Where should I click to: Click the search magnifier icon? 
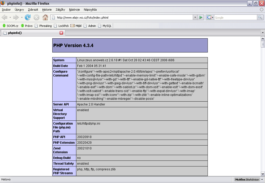coord(260,18)
